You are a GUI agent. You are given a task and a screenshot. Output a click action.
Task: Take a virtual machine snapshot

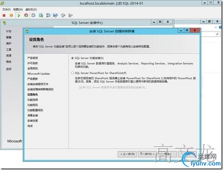pos(34,15)
